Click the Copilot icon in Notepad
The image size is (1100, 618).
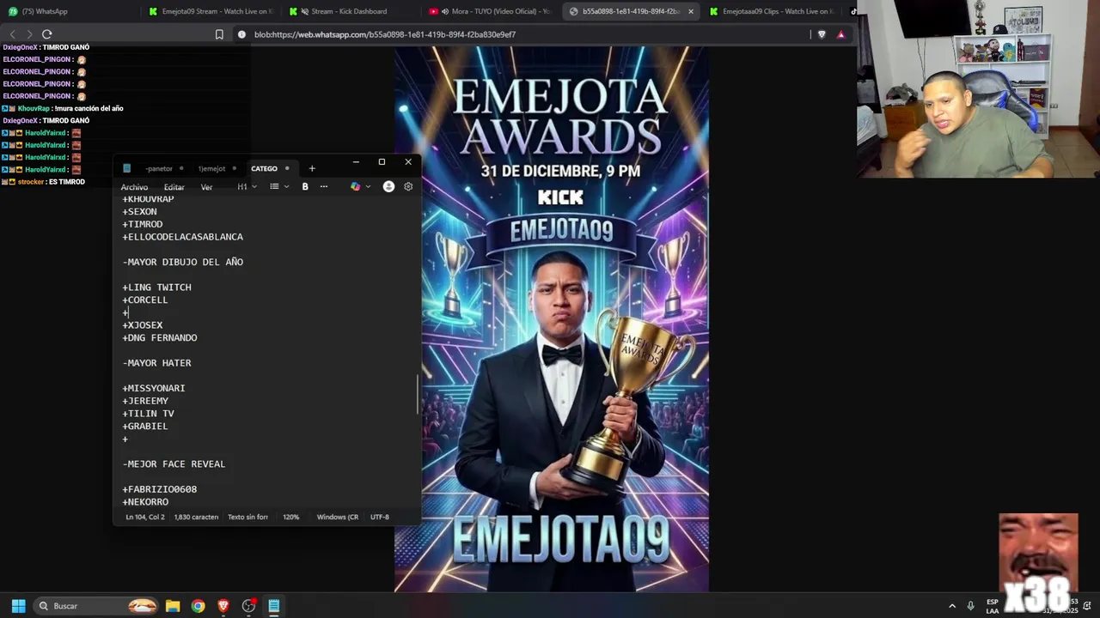pyautogui.click(x=355, y=186)
